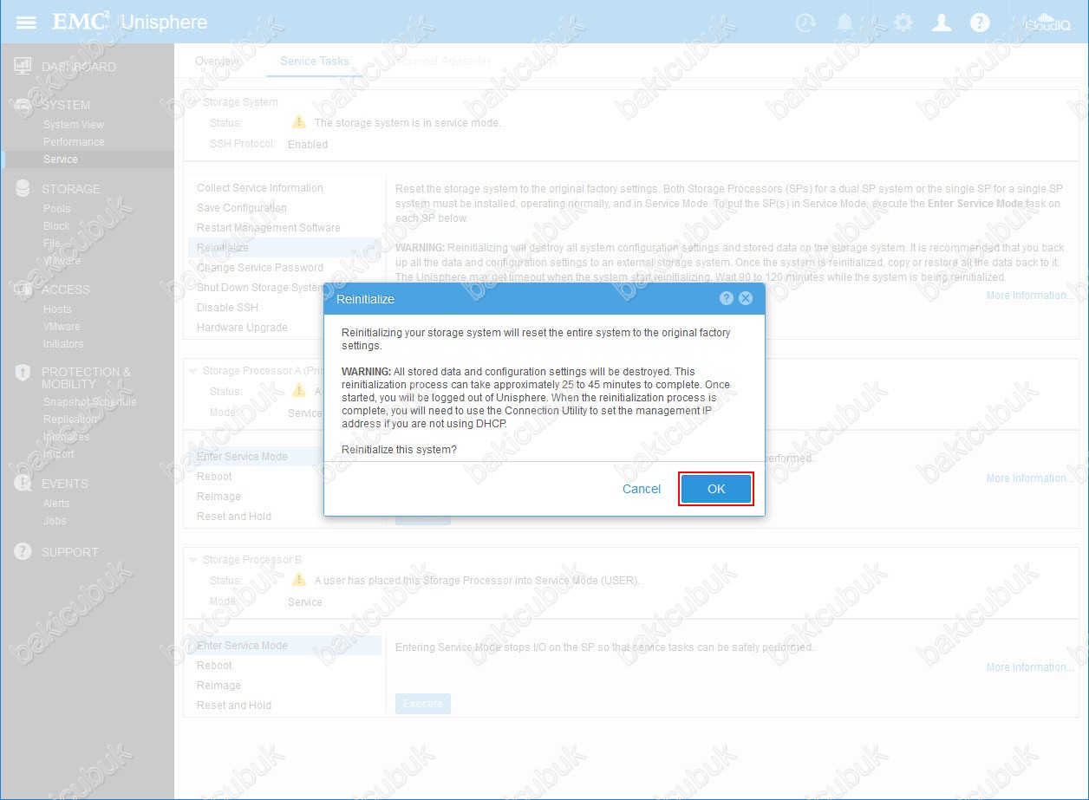
Task: Open the job status clock icon
Action: [805, 23]
